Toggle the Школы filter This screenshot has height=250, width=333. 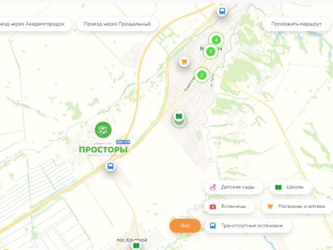(x=291, y=187)
